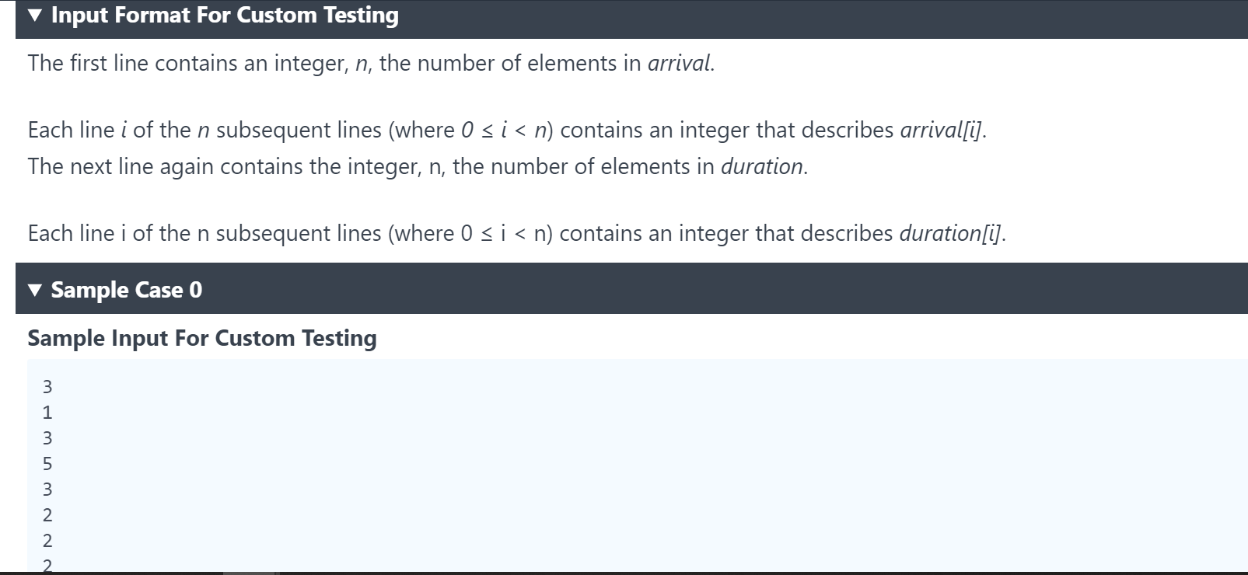Collapse Sample Case 0 using its triangle
1248x575 pixels.
(35, 290)
